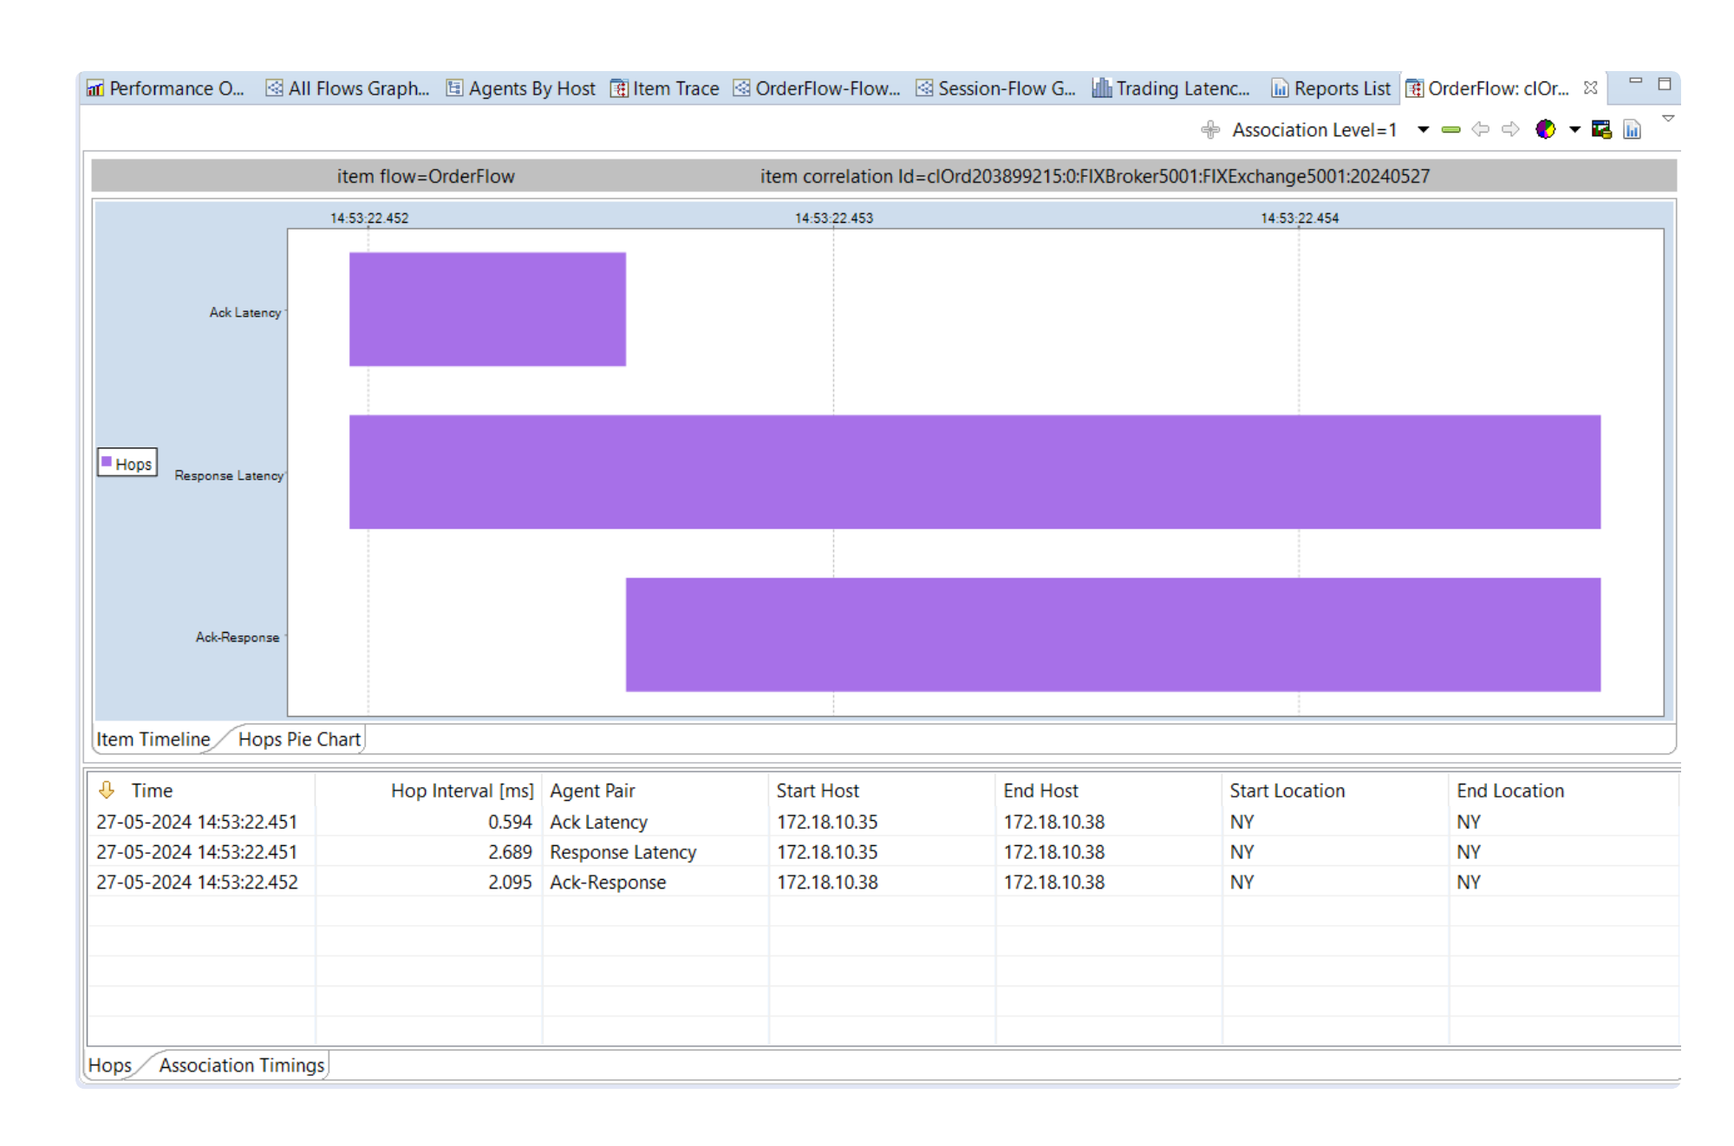Open the Trading Latenc... tab
The width and height of the screenshot is (1734, 1146).
pyautogui.click(x=1171, y=88)
